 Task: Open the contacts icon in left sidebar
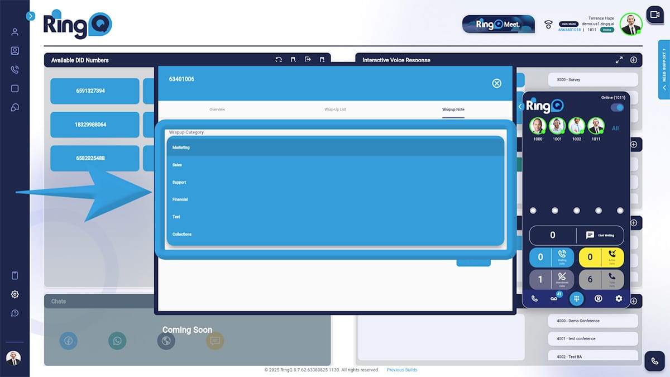15,51
